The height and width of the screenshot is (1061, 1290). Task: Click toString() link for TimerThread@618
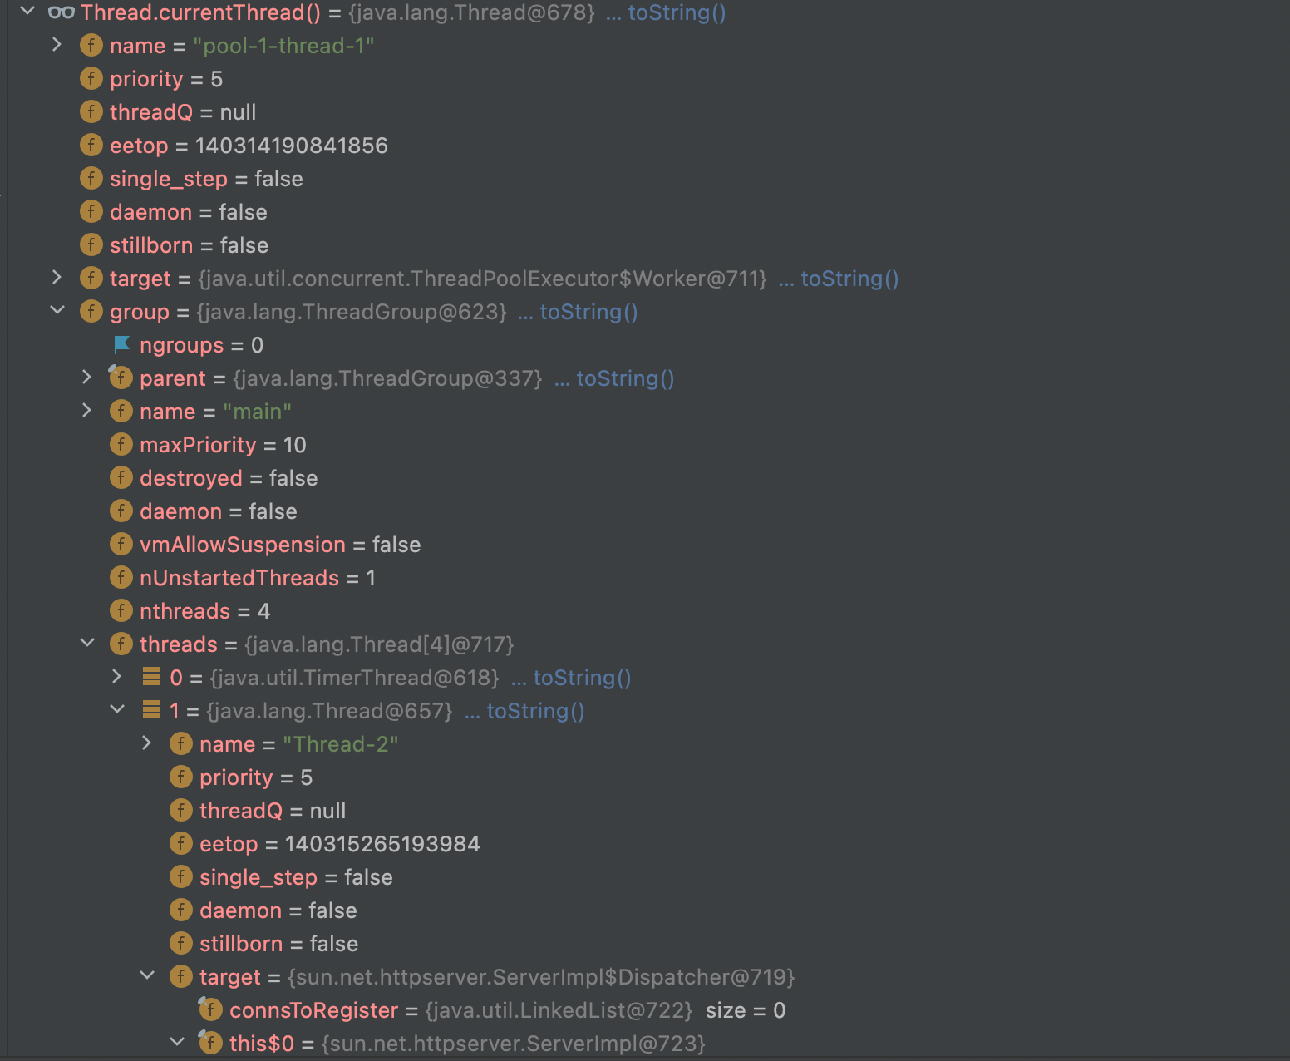tap(582, 678)
